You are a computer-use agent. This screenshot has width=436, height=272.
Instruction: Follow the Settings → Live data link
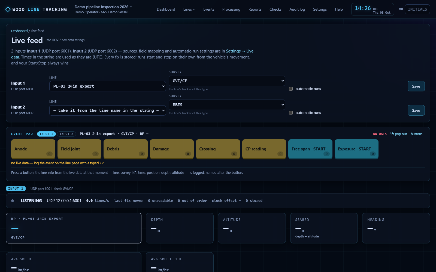[x=240, y=51]
